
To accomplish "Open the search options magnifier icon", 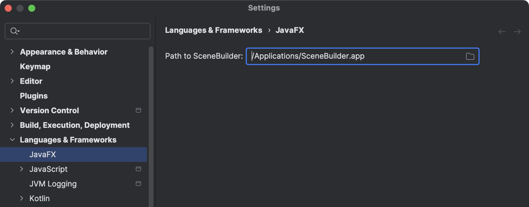I will [15, 30].
